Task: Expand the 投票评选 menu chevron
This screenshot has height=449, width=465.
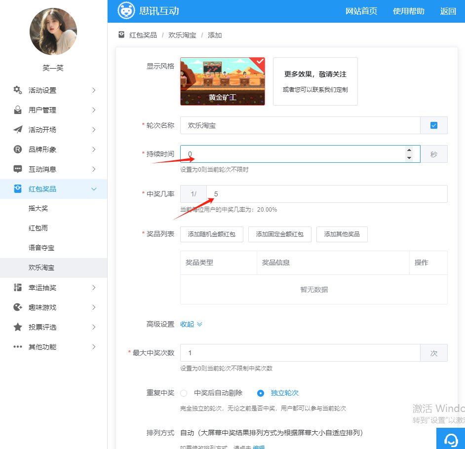Action: click(94, 327)
